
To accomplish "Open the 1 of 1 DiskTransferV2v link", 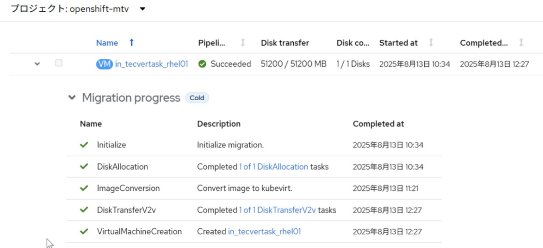I will click(277, 210).
